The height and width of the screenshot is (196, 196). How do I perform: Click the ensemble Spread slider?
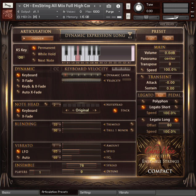[81, 165]
